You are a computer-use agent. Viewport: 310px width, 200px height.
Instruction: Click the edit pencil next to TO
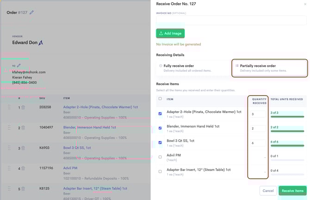(19, 66)
